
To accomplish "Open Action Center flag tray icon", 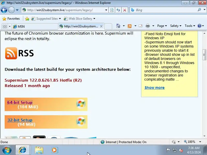I will (168, 150).
